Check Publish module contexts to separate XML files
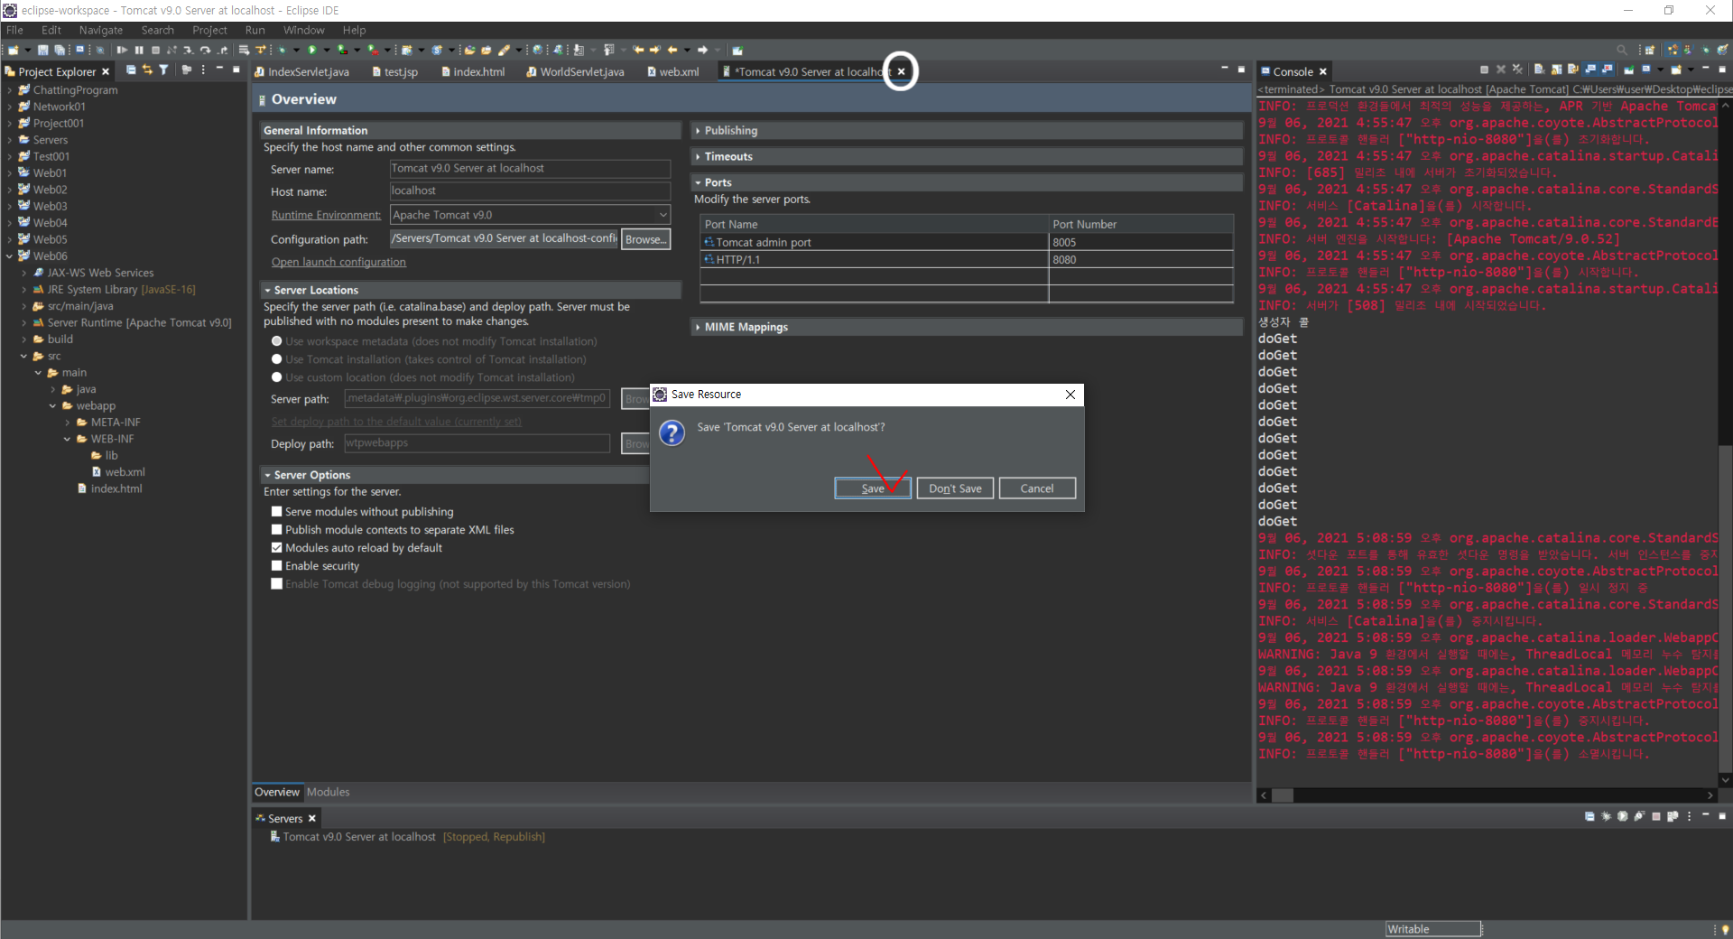 tap(277, 530)
